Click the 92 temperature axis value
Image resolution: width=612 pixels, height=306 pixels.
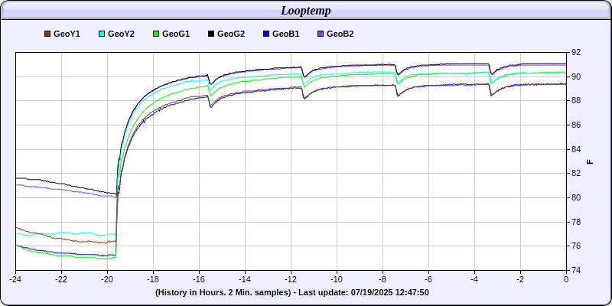575,52
